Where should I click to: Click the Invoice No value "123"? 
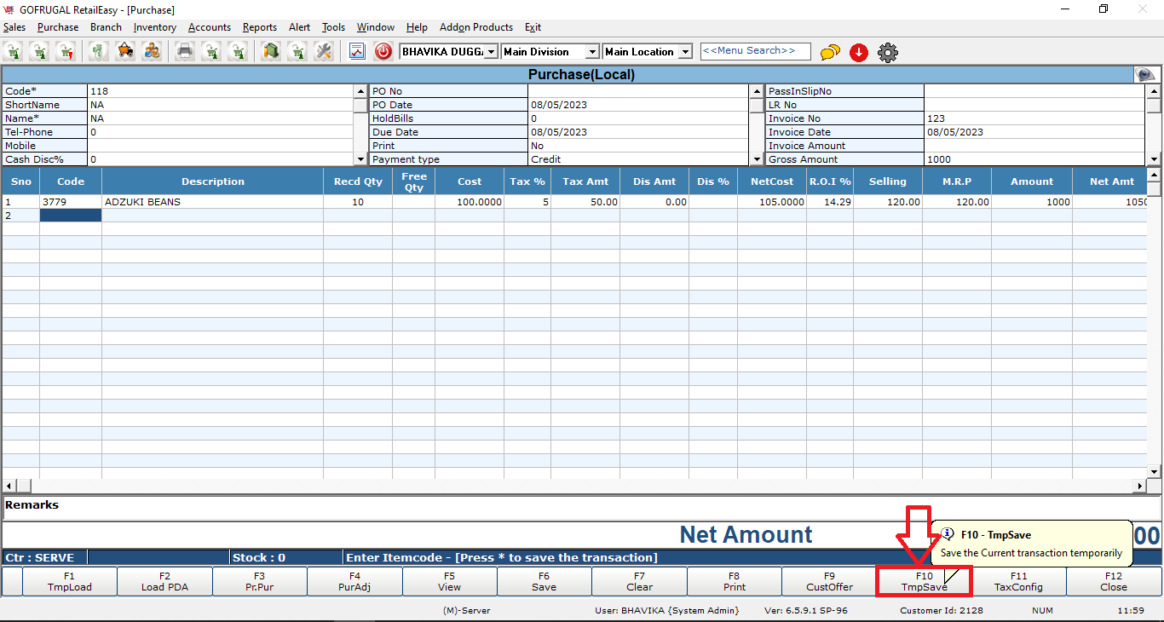(x=1034, y=118)
